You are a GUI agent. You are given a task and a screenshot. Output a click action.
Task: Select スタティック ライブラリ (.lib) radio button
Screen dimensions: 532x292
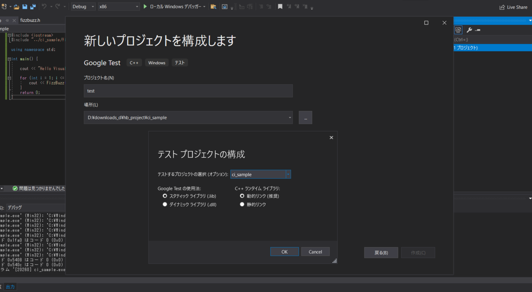165,196
